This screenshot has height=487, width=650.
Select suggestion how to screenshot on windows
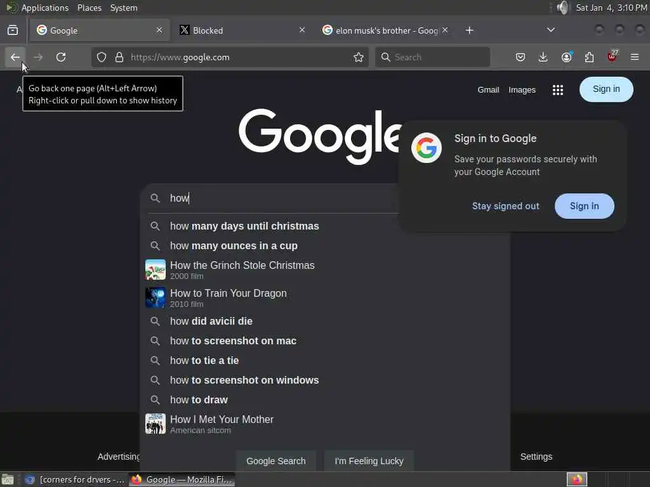coord(324,380)
